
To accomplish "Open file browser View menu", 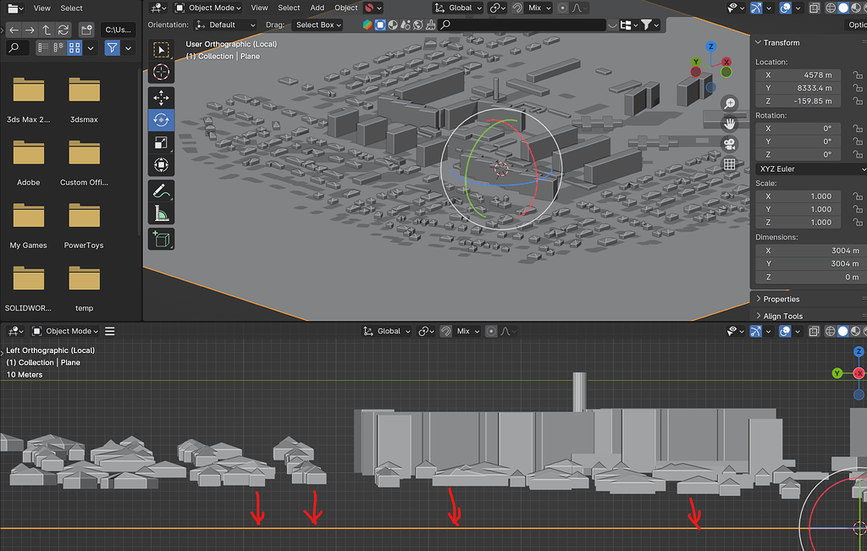I will 42,8.
